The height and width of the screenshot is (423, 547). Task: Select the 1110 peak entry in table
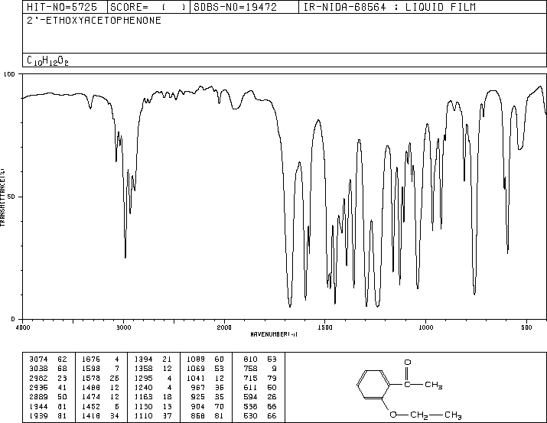[x=153, y=415]
